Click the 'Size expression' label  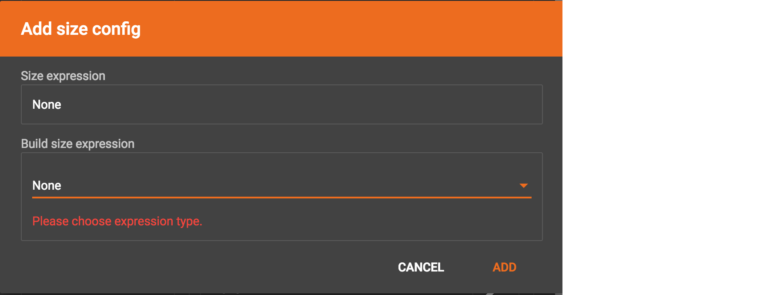[63, 76]
